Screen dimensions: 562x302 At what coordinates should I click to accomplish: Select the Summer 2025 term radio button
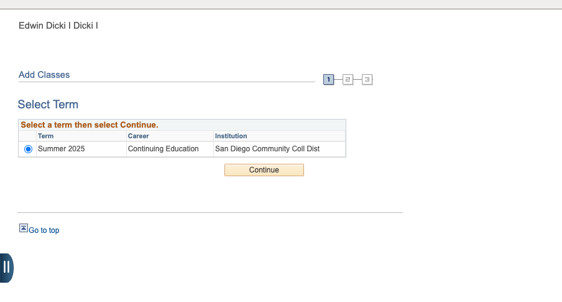coord(29,149)
